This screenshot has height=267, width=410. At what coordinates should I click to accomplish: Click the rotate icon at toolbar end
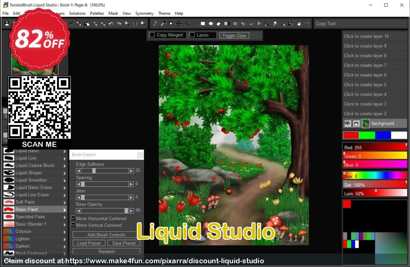307,23
